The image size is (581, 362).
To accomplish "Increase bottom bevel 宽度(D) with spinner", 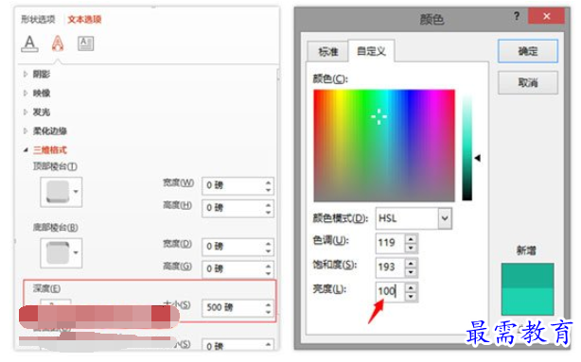I will pyautogui.click(x=269, y=243).
